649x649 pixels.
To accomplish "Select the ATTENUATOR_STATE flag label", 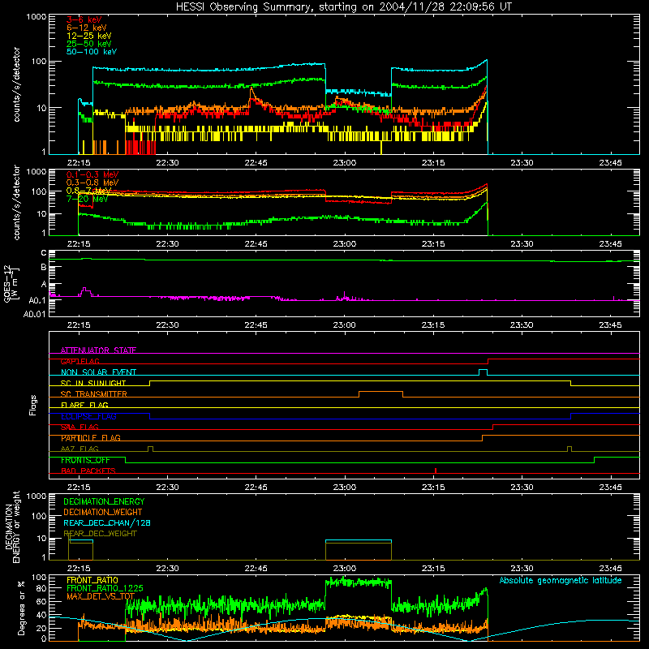I will click(x=98, y=350).
